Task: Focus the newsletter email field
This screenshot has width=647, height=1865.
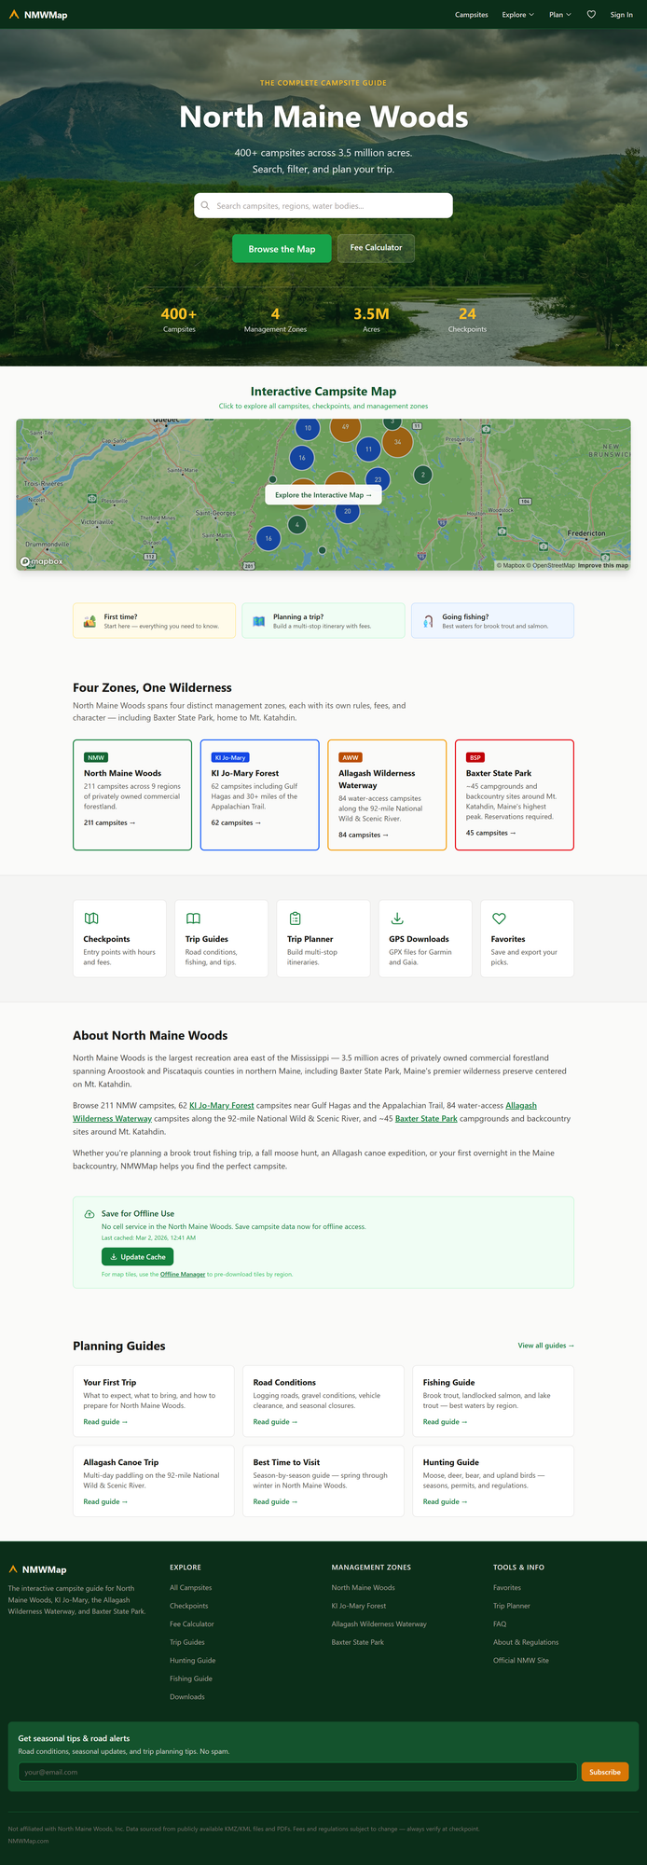Action: point(297,1772)
